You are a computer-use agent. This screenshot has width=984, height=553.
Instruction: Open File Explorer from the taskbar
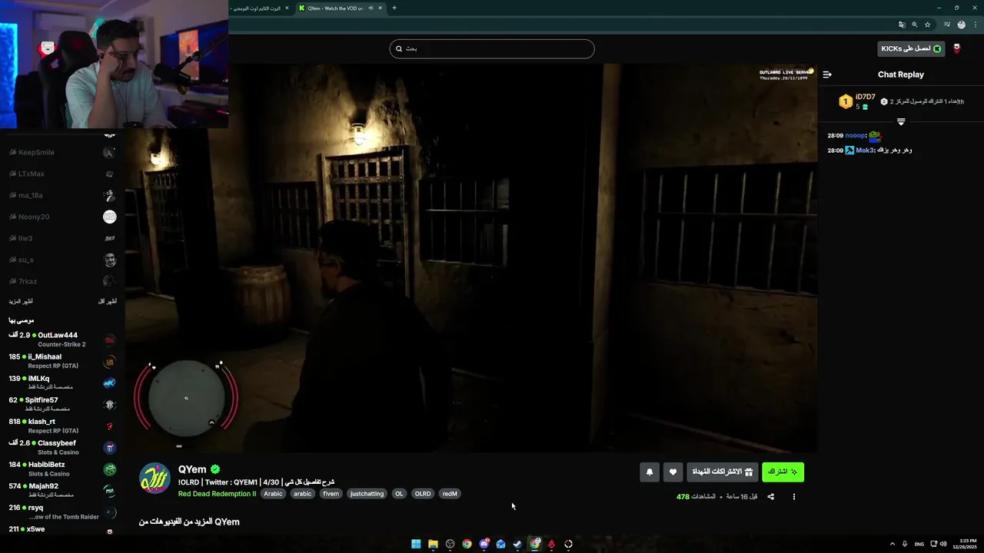point(433,544)
